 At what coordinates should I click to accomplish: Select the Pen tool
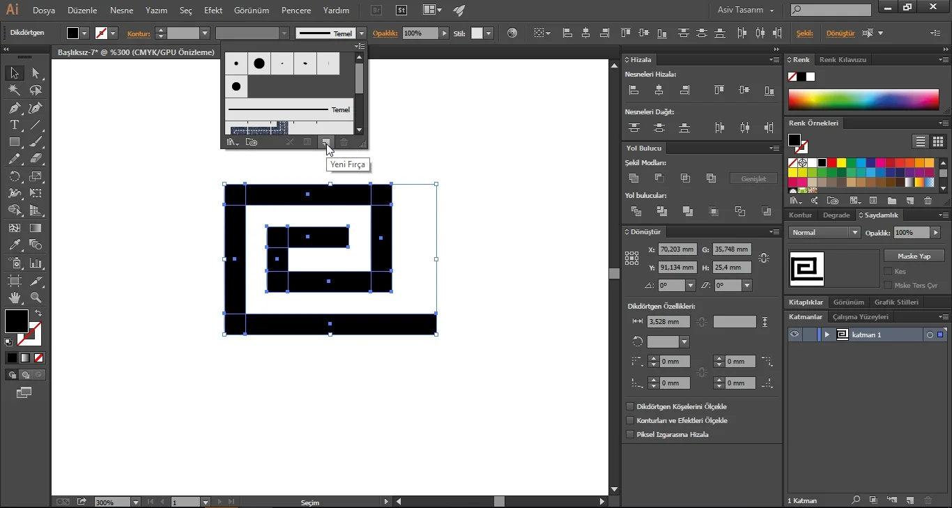14,108
